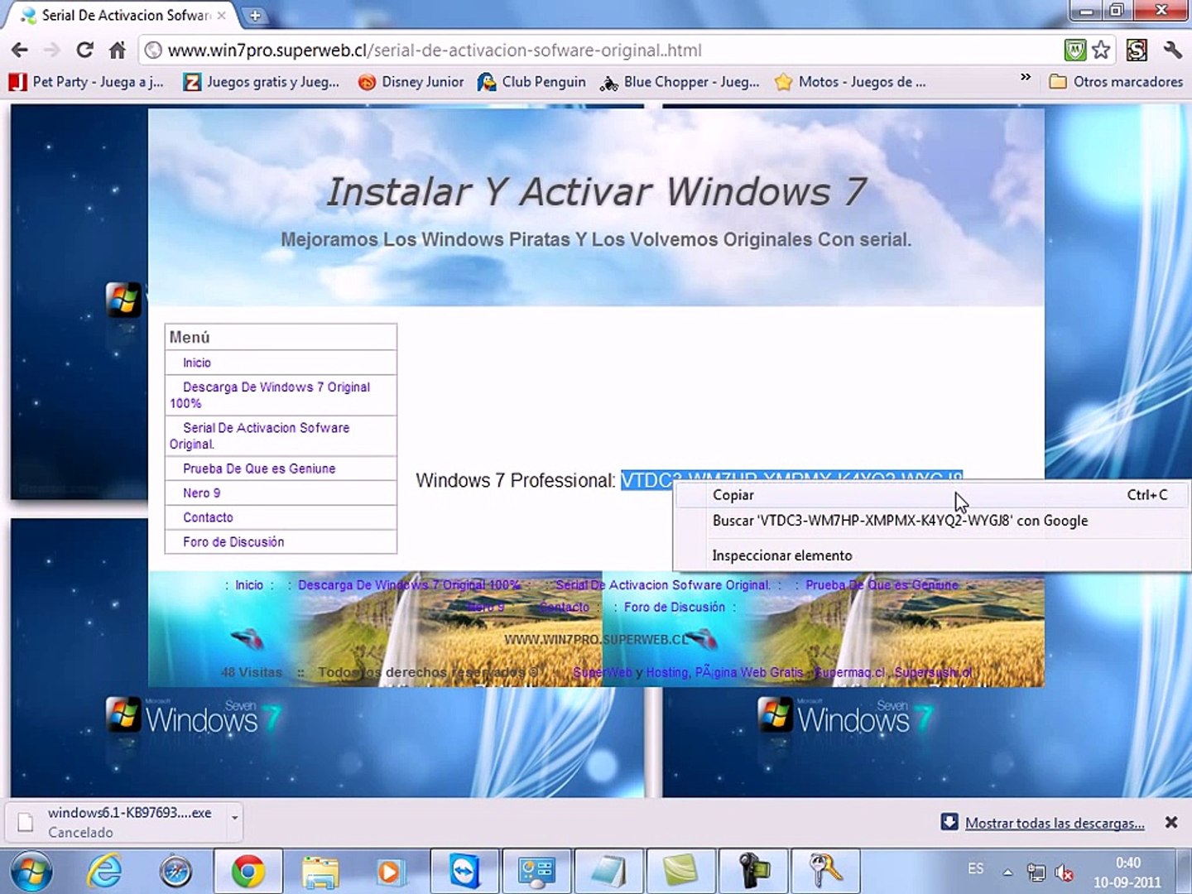Open the Chrome wrench settings menu

coord(1172,50)
